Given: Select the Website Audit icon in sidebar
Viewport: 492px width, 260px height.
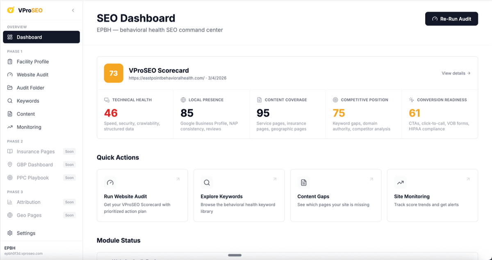Looking at the screenshot, I should tap(9, 75).
